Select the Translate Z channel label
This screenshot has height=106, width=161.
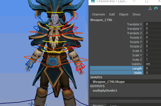click(x=134, y=33)
